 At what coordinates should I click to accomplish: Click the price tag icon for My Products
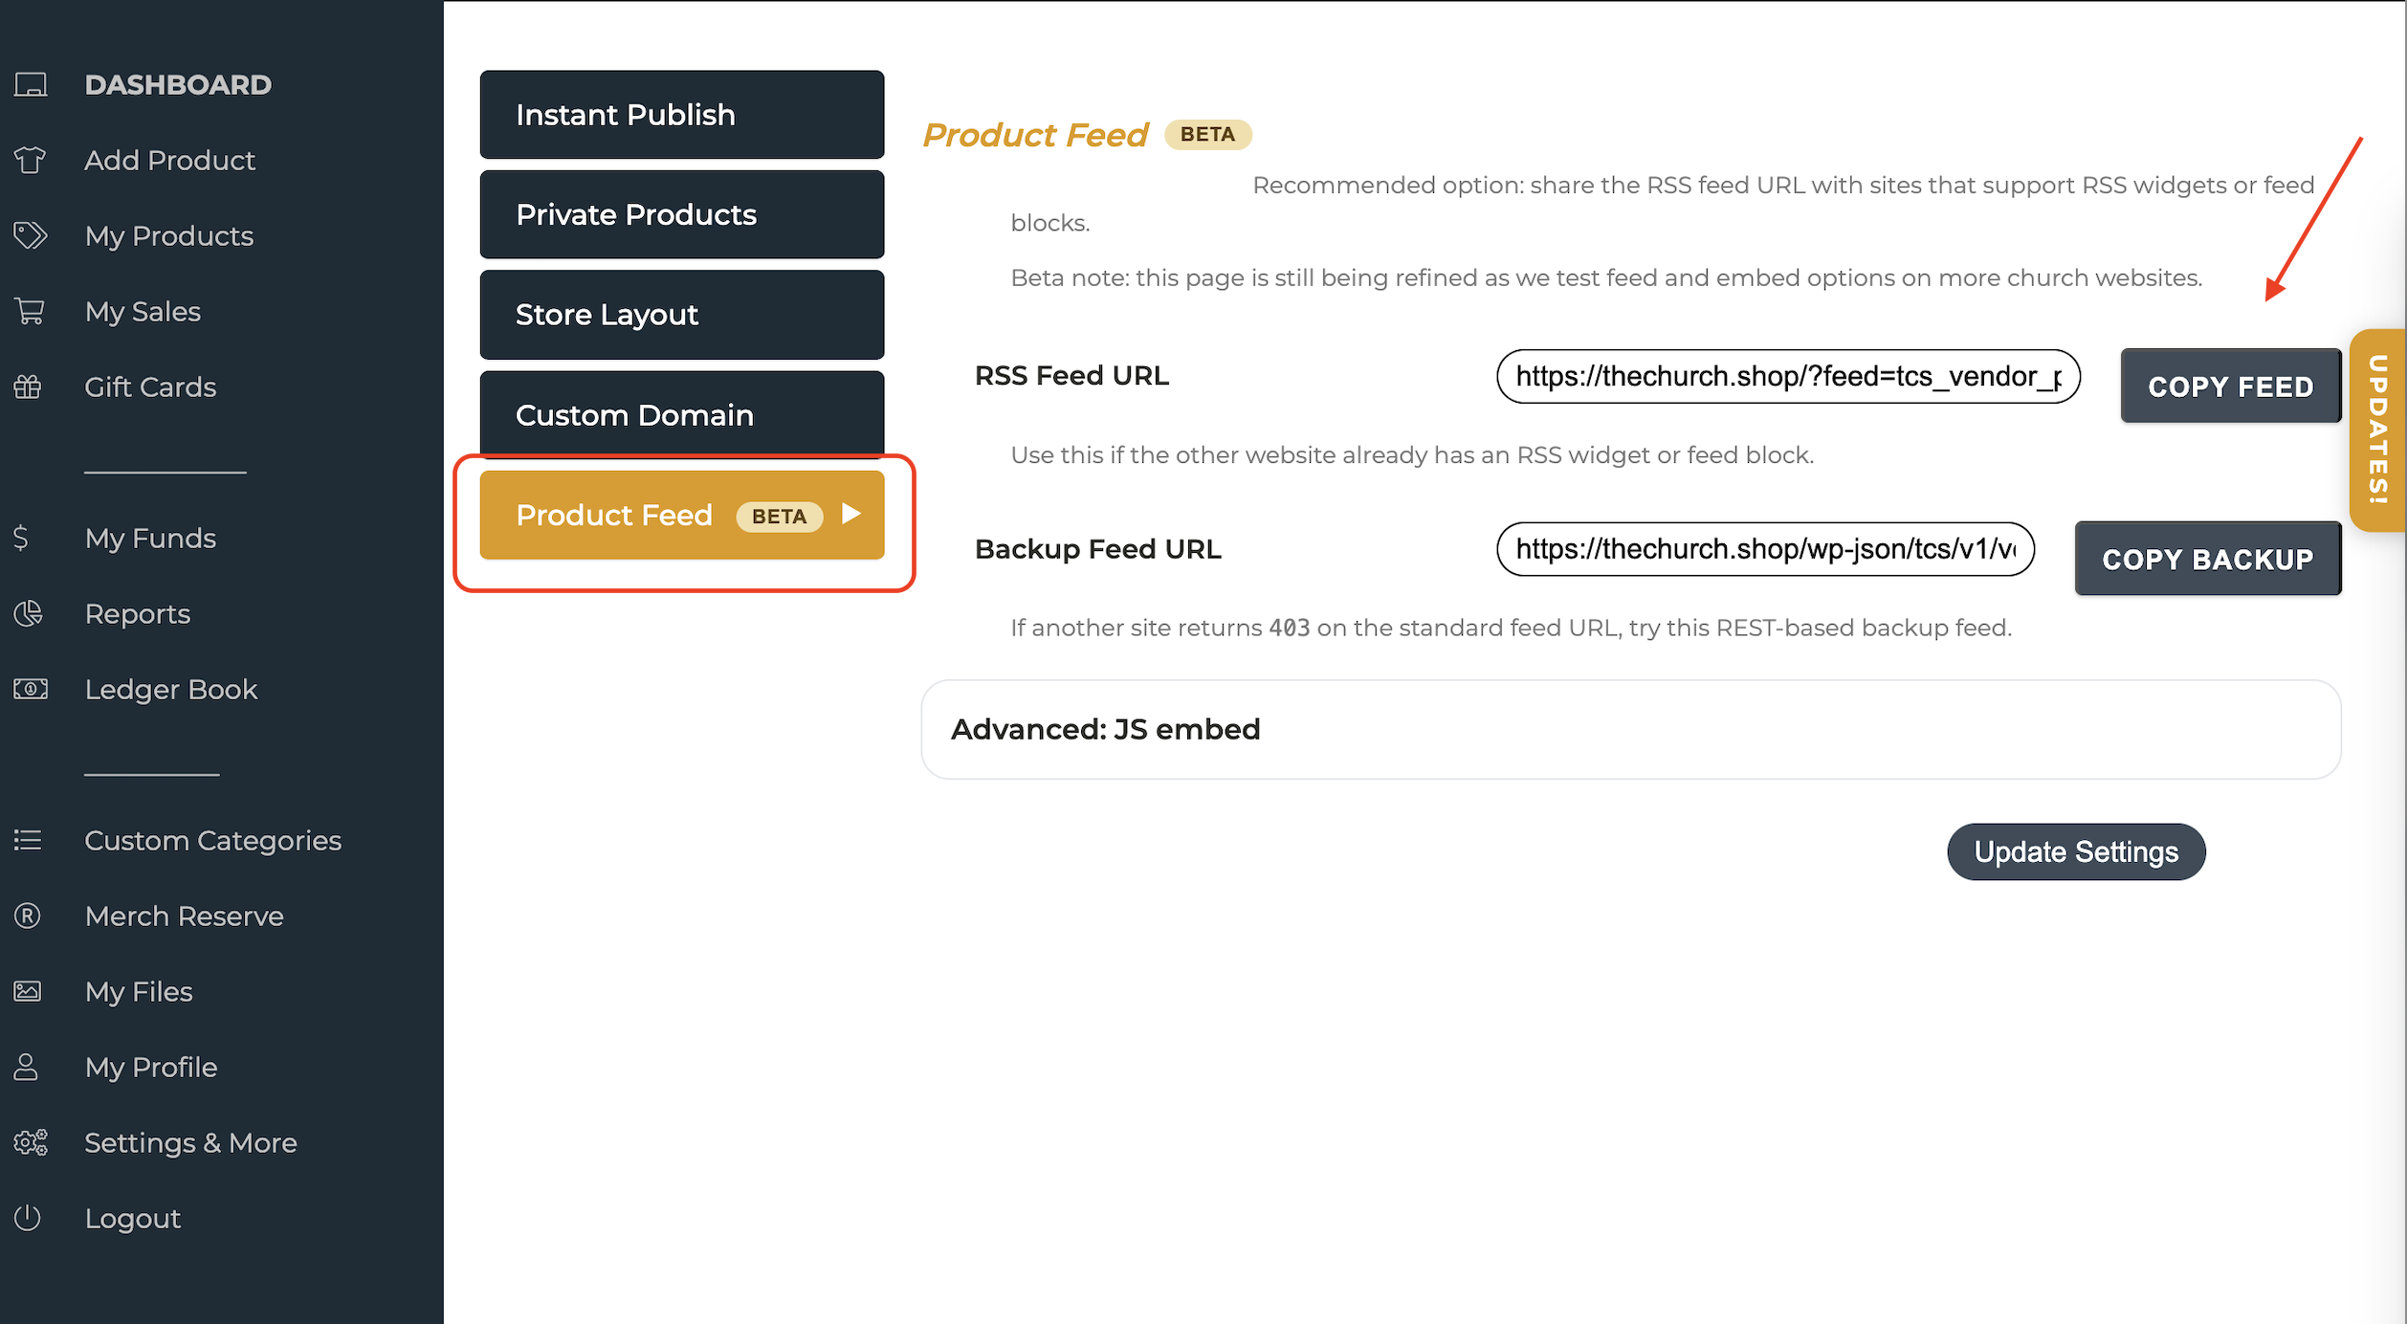pos(30,235)
